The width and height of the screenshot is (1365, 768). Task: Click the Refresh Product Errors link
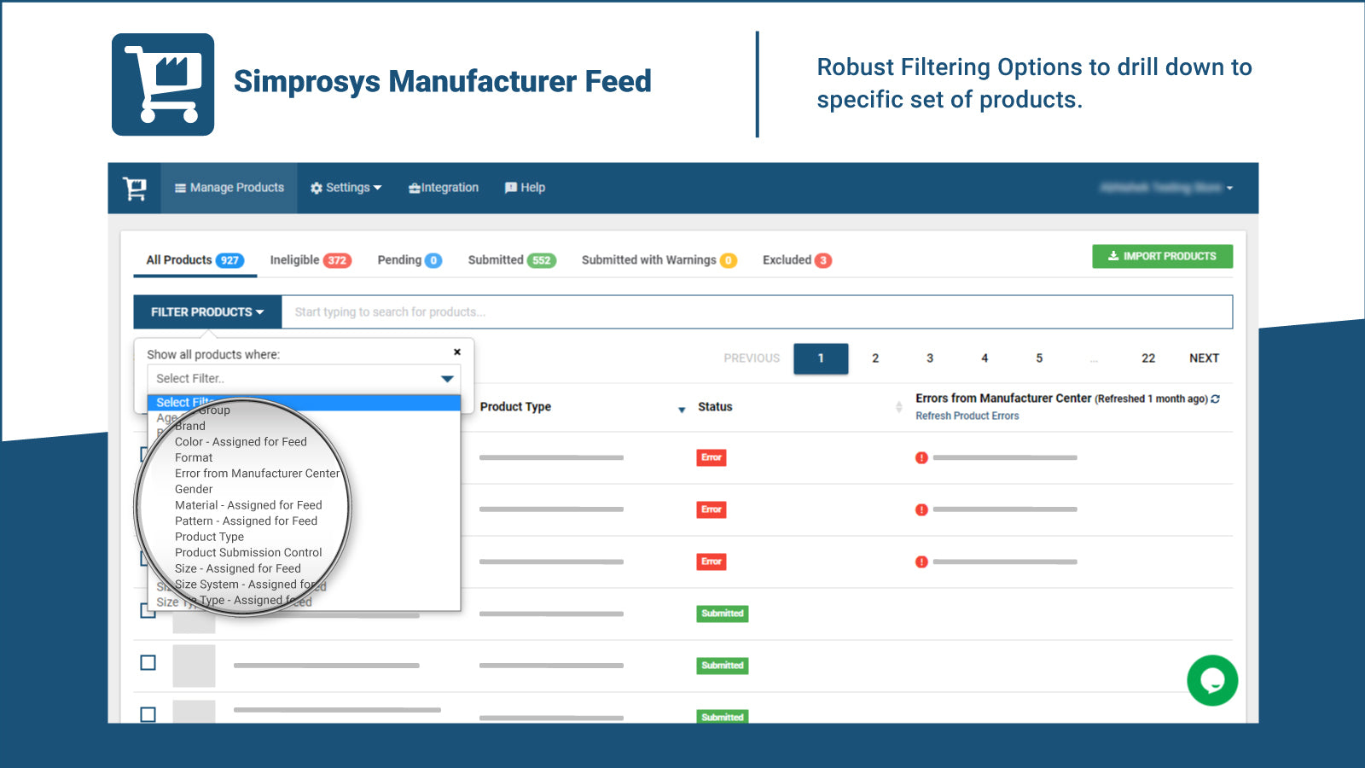pyautogui.click(x=967, y=416)
